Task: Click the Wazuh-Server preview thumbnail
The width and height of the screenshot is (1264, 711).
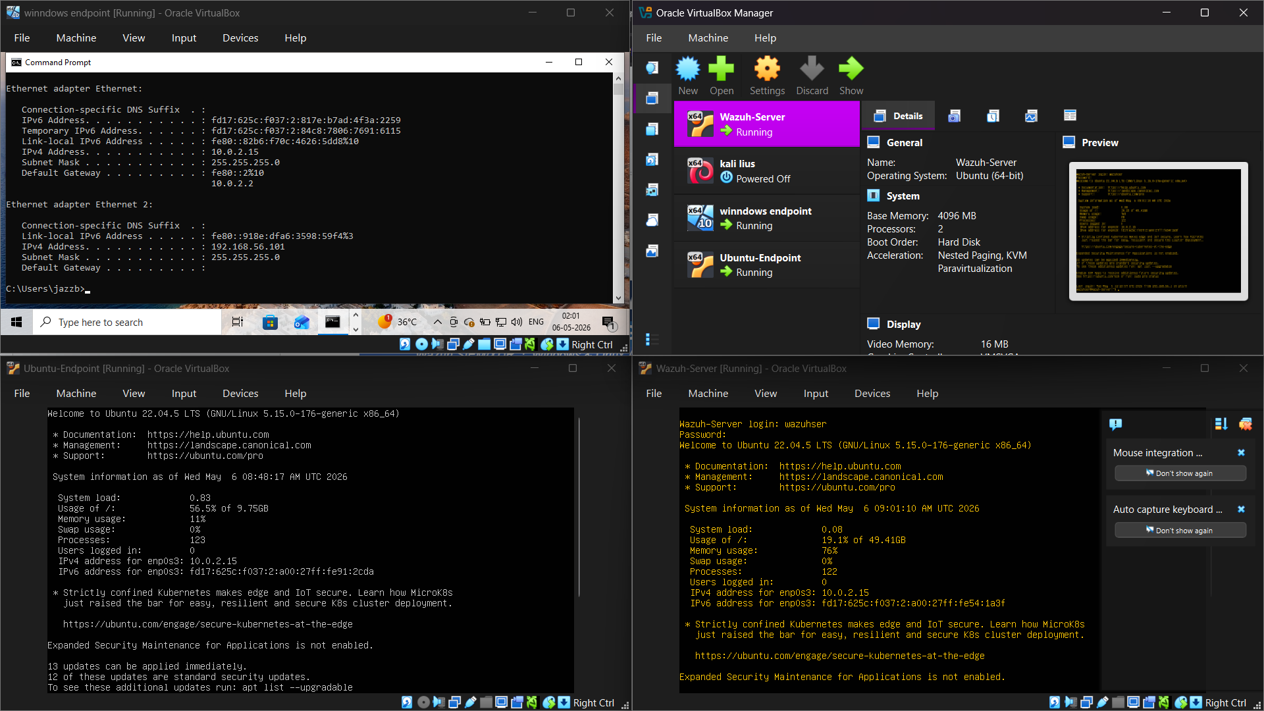Action: pyautogui.click(x=1158, y=231)
